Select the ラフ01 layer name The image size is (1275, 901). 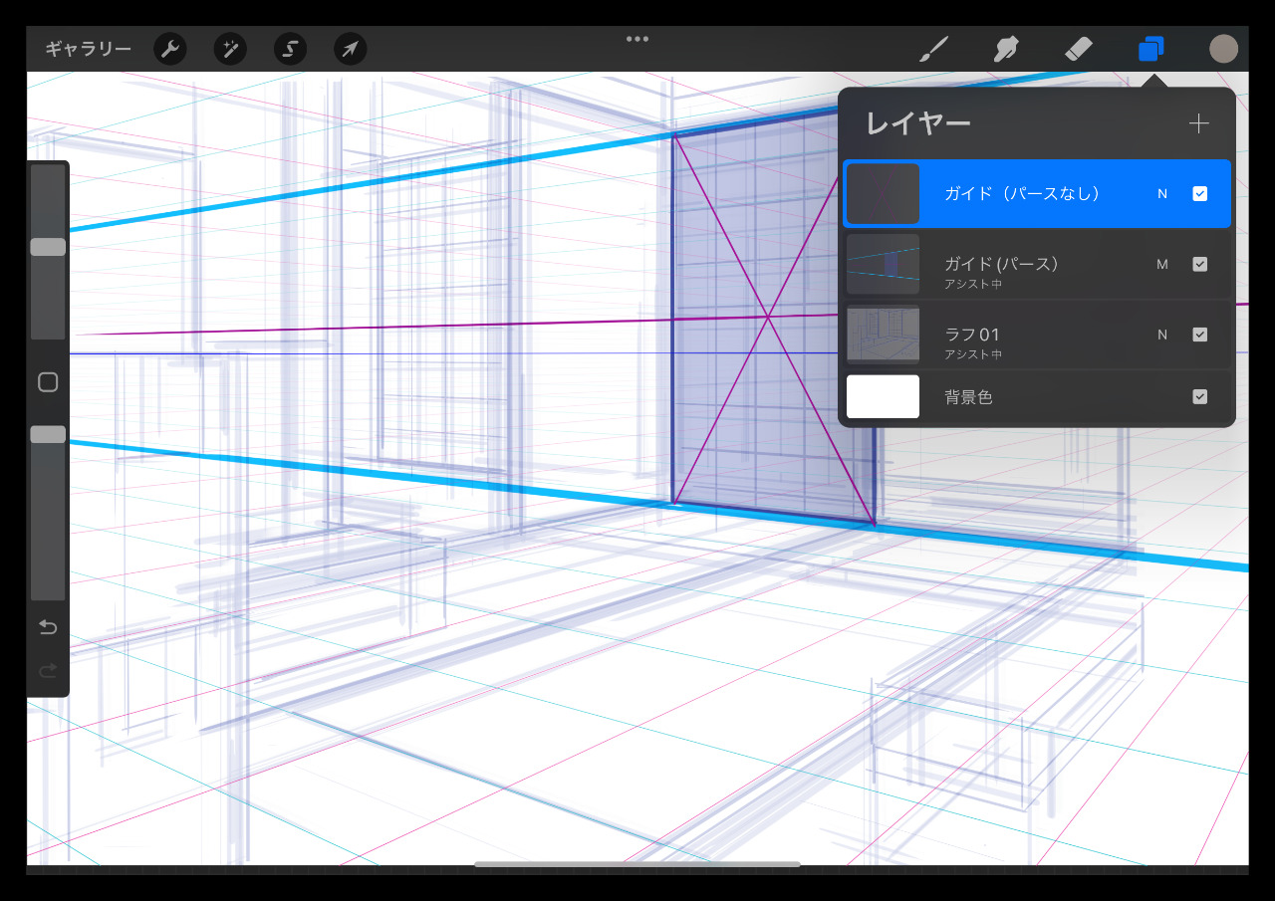pyautogui.click(x=971, y=334)
